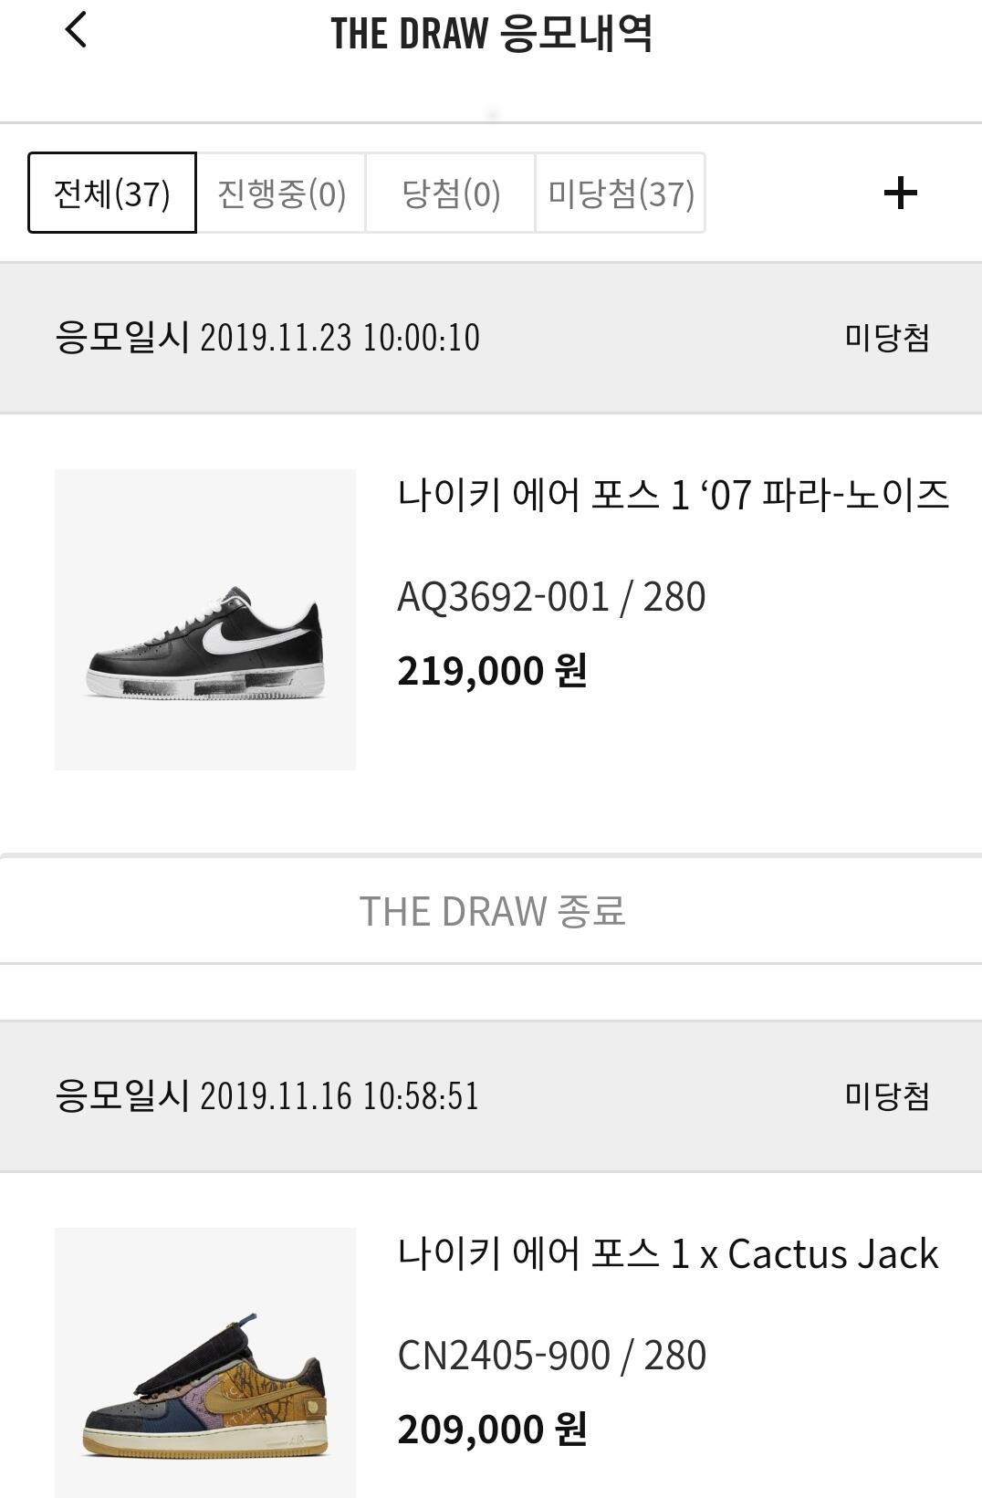Tap 미당첨 status on 2019.11.16 entry
982x1498 pixels.
click(887, 1095)
